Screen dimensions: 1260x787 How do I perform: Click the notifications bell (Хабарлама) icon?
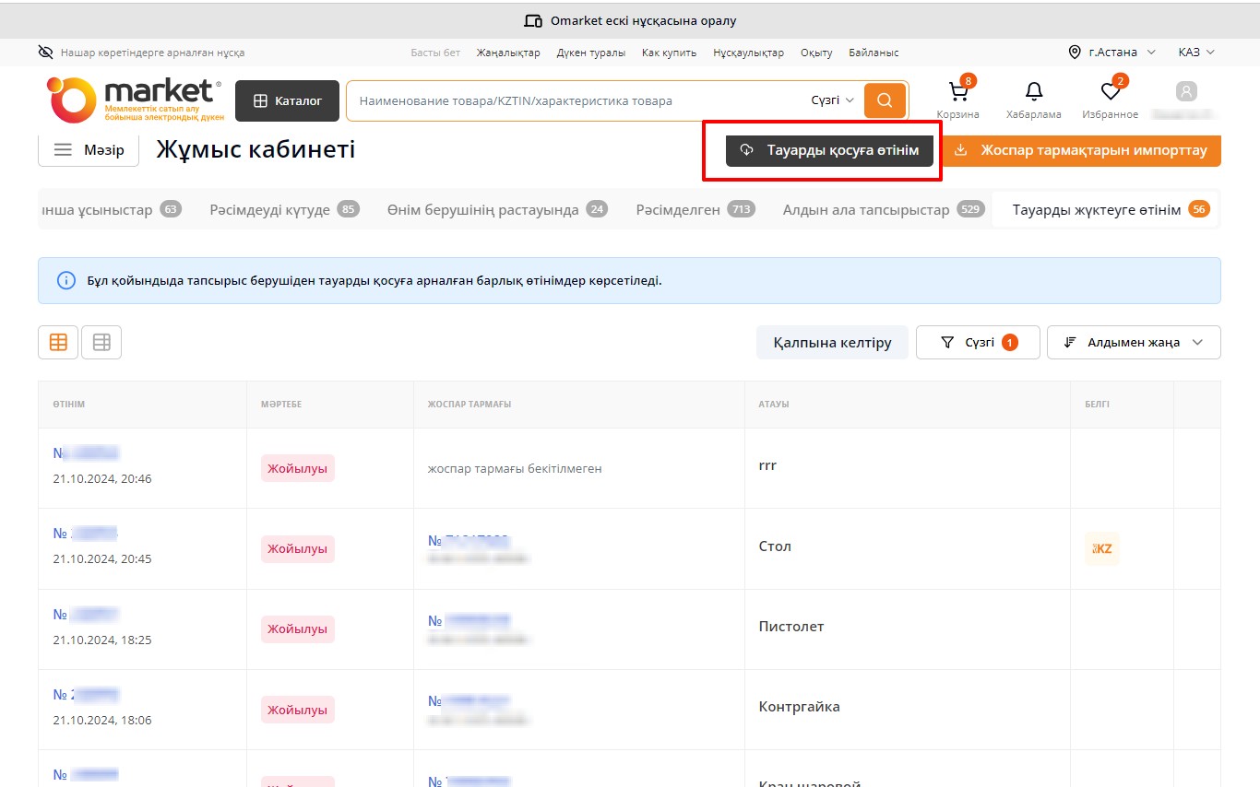(1034, 92)
